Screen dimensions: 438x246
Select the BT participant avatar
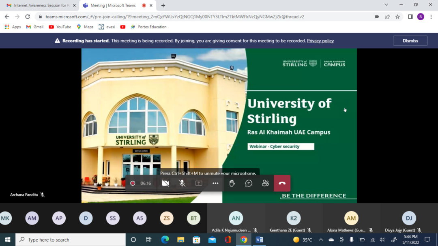tap(193, 218)
